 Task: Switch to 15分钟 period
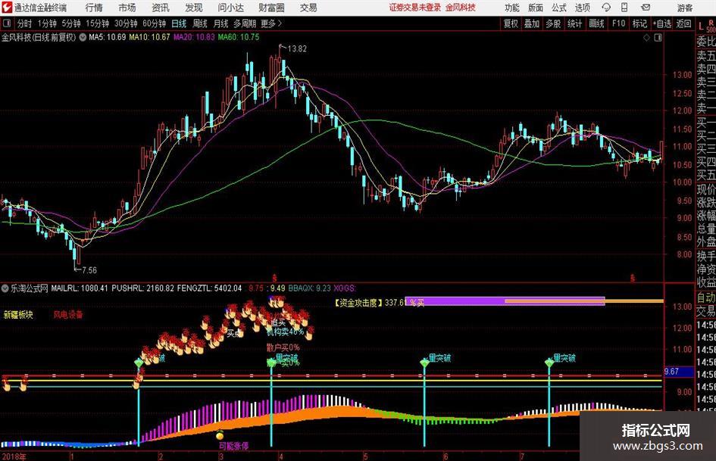(x=98, y=23)
